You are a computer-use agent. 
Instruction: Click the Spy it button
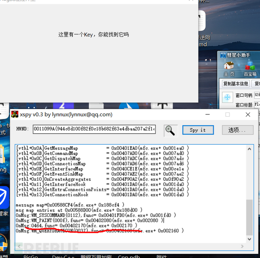click(x=198, y=130)
